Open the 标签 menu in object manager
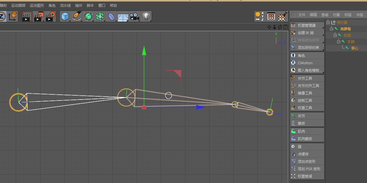Viewport: 367px width, 183px height. pyautogui.click(x=348, y=15)
